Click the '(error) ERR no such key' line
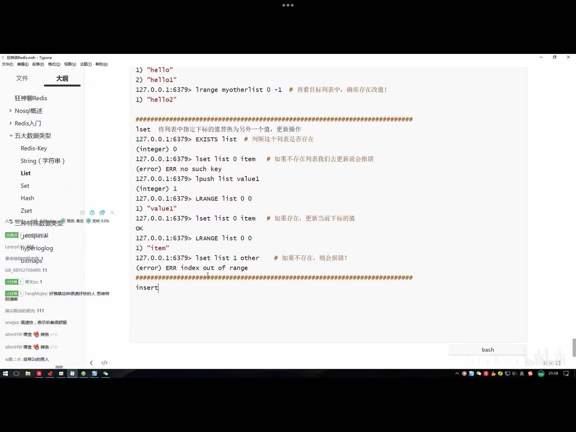 [178, 169]
